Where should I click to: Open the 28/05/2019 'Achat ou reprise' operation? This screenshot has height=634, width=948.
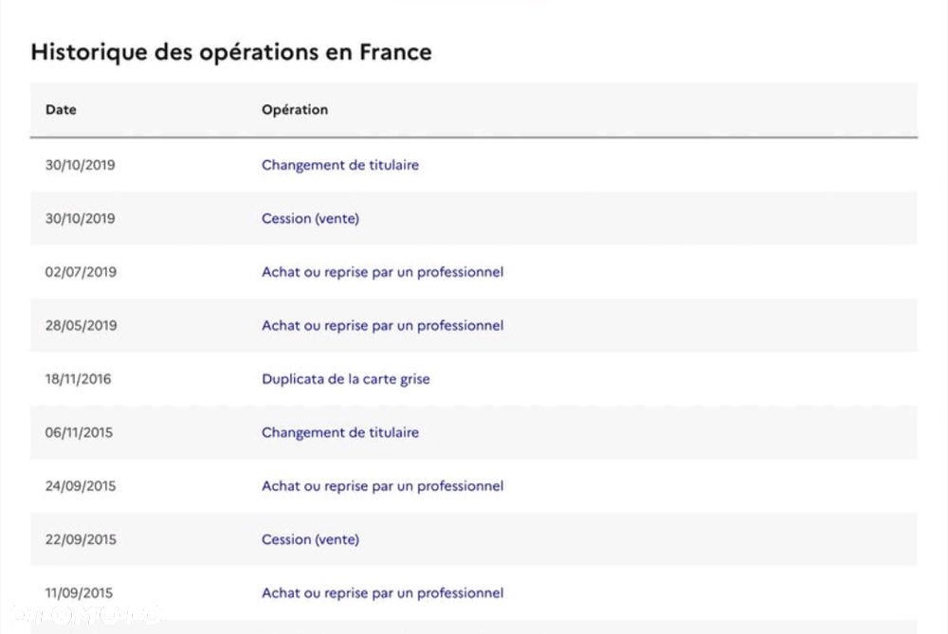coord(382,326)
